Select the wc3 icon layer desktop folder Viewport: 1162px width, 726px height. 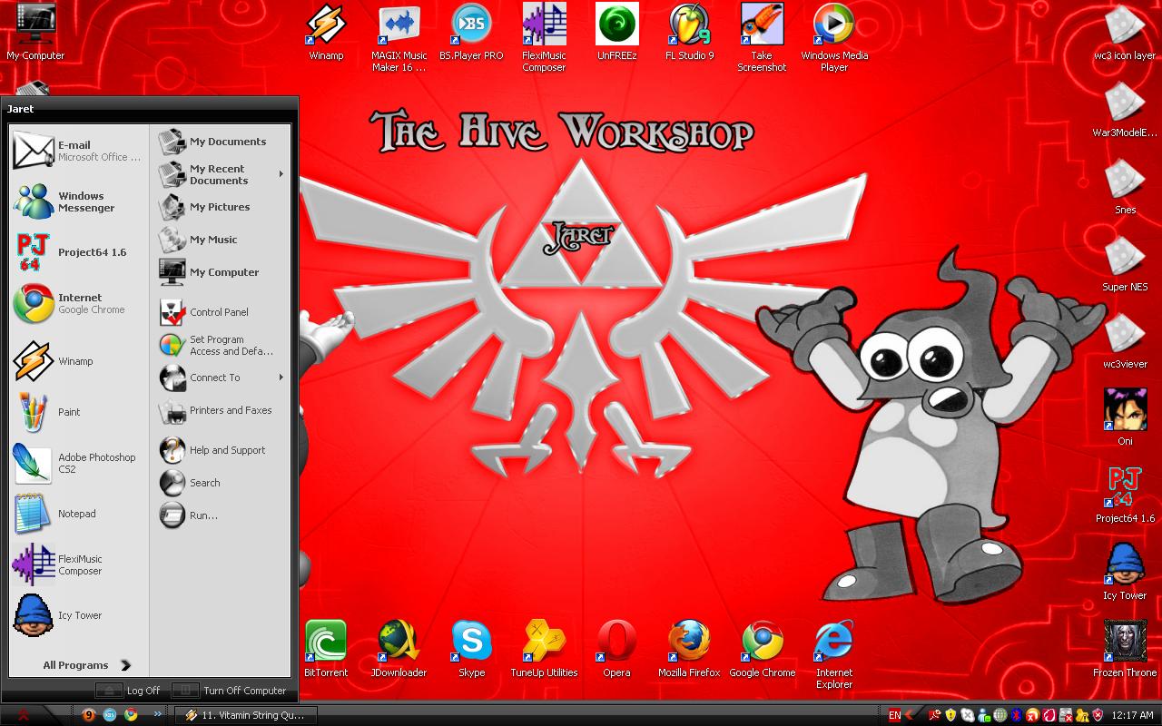pos(1125,33)
